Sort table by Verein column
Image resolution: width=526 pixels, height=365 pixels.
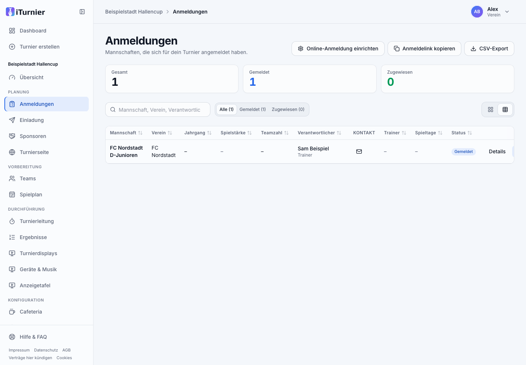[x=162, y=133]
